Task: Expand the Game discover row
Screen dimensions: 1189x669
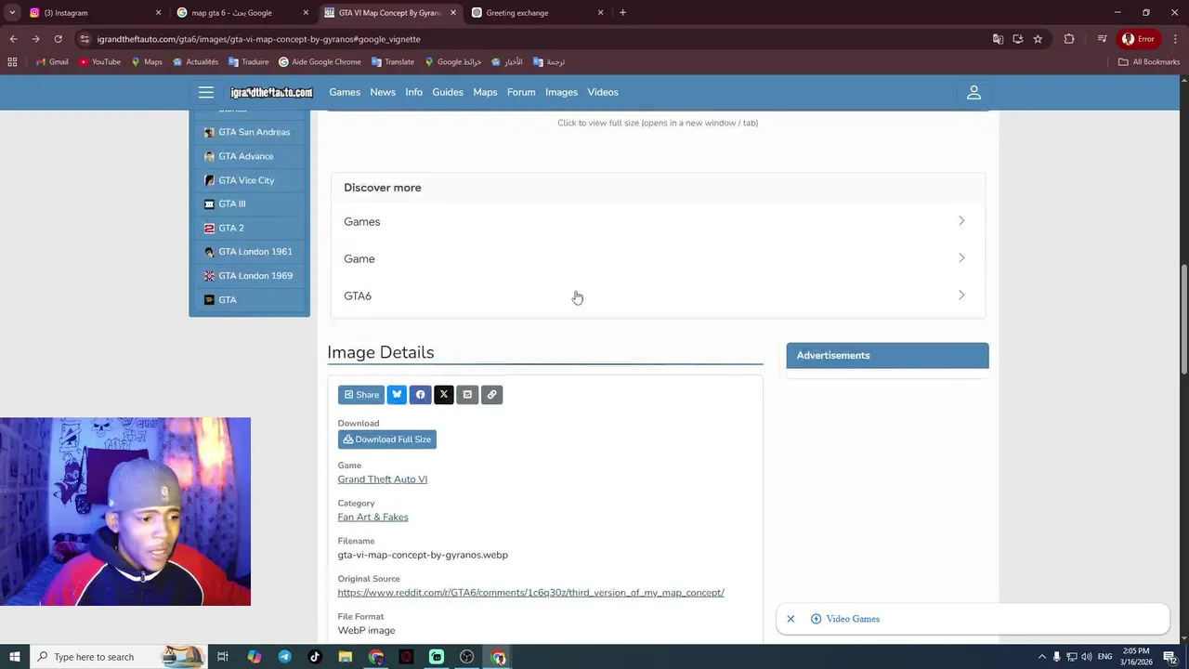Action: pyautogui.click(x=658, y=258)
